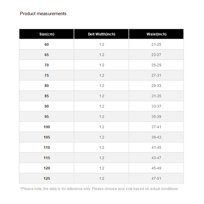This screenshot has height=204, width=204.
Task: Click waist range 45-49 cell
Action: [x=156, y=168]
